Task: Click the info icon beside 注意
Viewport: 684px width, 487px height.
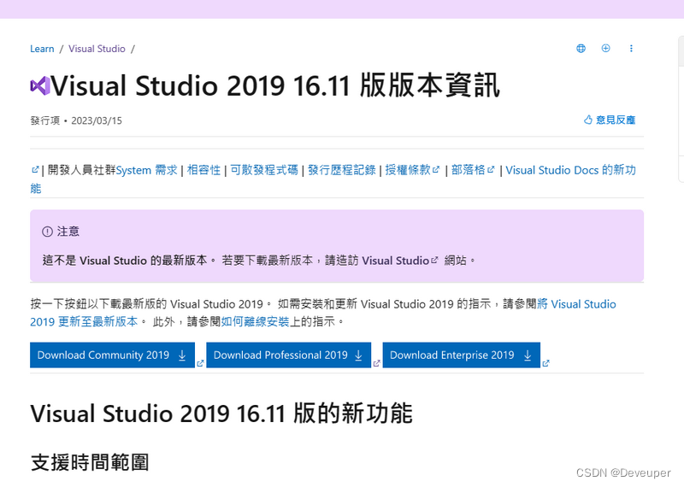Action: click(x=47, y=232)
